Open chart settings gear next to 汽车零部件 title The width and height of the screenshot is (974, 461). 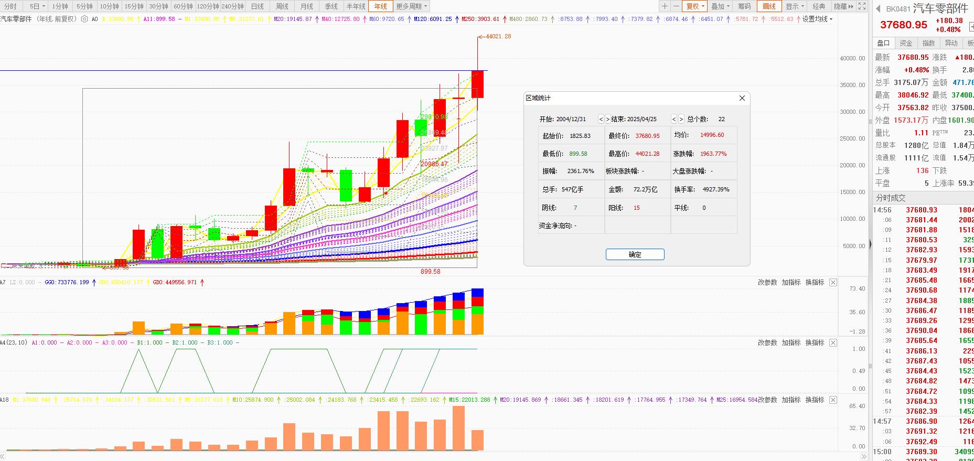(84, 19)
